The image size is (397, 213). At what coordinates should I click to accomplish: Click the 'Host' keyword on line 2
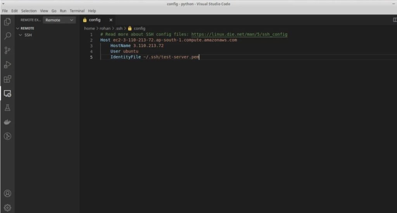point(105,40)
